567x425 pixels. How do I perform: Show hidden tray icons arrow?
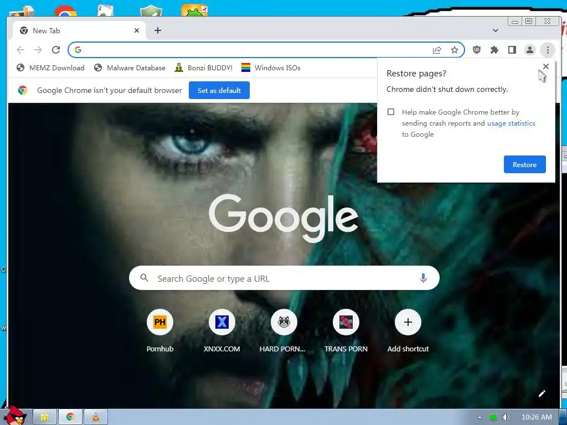[x=480, y=417]
